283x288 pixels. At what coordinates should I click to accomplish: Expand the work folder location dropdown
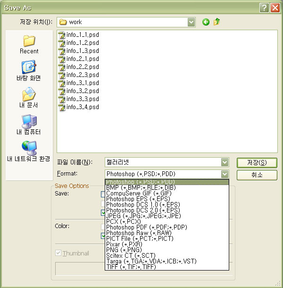coord(191,22)
